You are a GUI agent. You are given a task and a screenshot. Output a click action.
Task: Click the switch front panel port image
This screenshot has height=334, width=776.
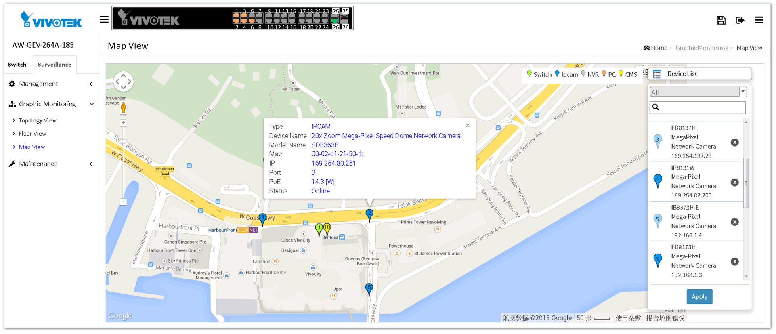click(233, 18)
